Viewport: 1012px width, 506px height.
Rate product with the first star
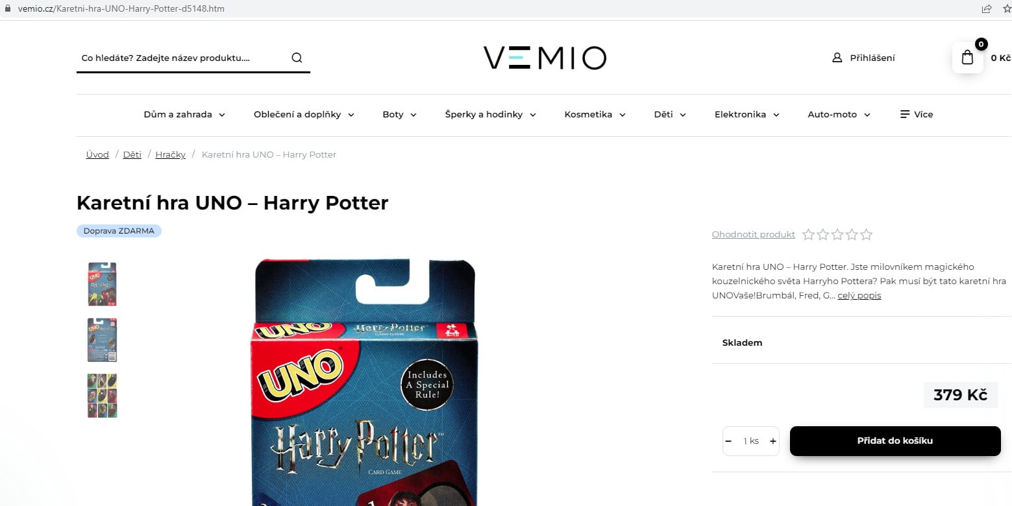click(808, 235)
